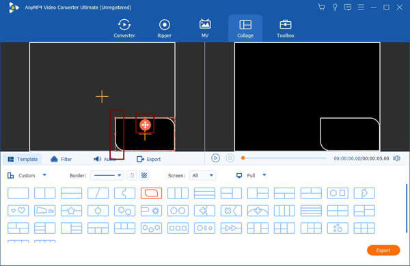
Task: Open the Screen All dropdown
Action: tap(202, 175)
